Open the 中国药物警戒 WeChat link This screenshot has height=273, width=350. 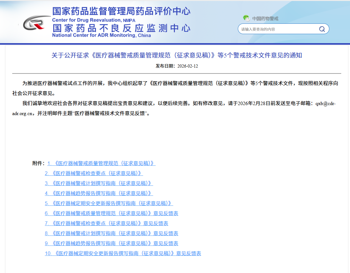(x=265, y=18)
